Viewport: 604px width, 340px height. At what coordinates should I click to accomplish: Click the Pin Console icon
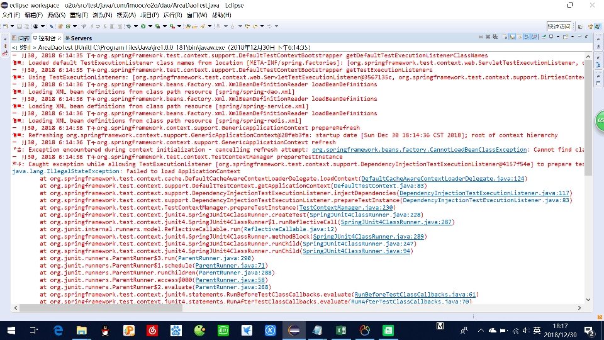pyautogui.click(x=544, y=37)
